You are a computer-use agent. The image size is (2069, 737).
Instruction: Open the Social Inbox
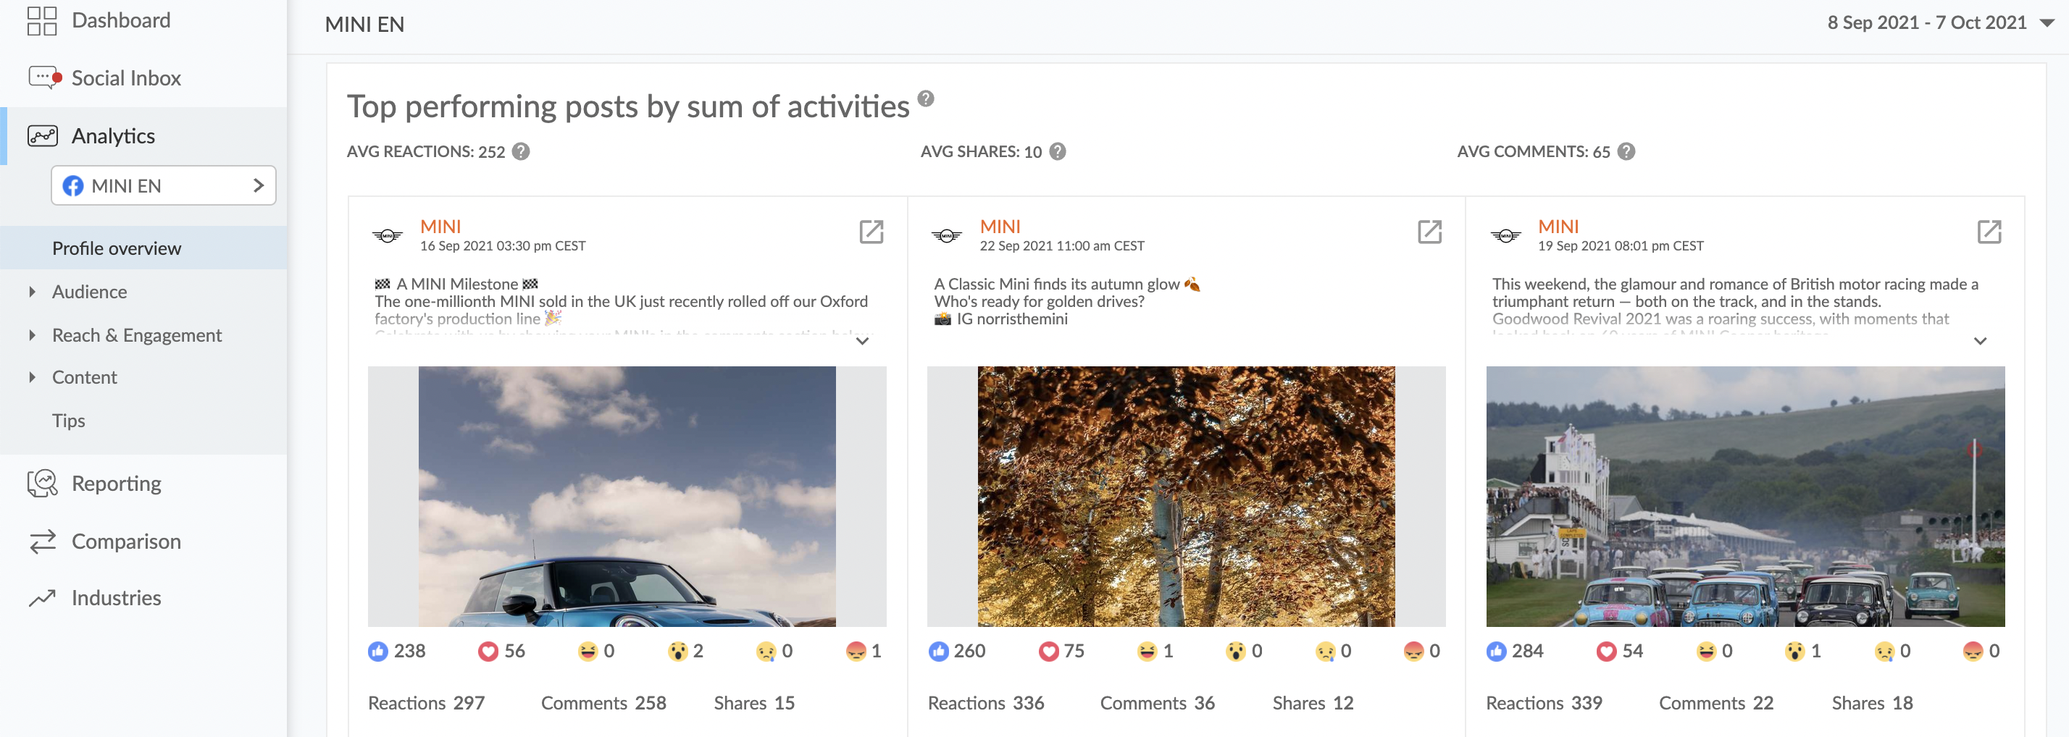[126, 78]
